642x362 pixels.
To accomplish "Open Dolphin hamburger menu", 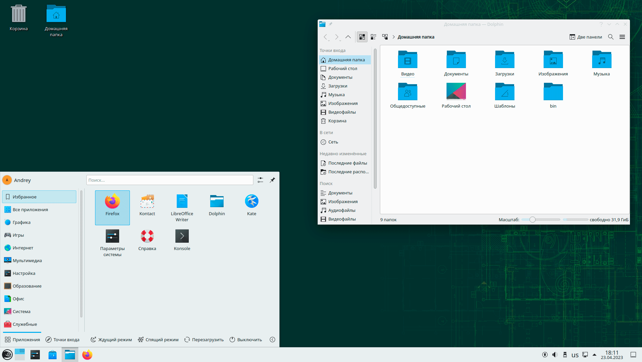I will 622,37.
